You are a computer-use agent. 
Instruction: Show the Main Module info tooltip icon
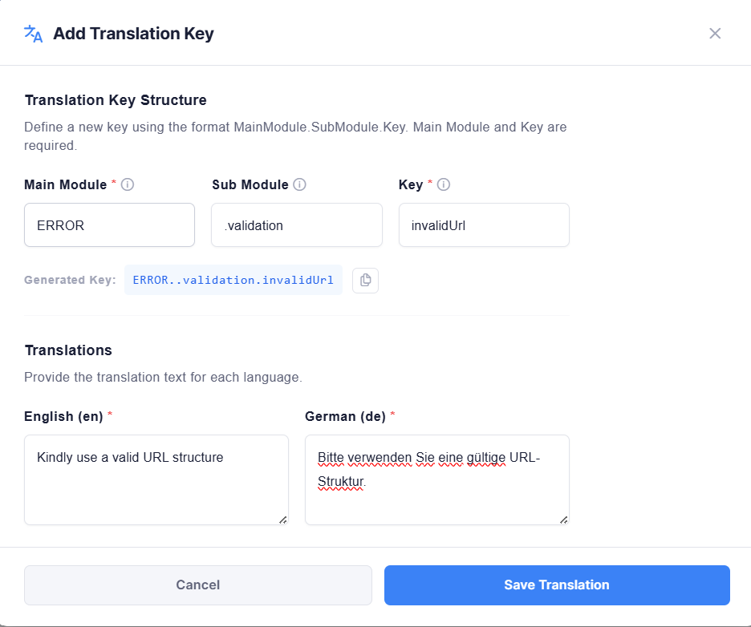point(127,184)
